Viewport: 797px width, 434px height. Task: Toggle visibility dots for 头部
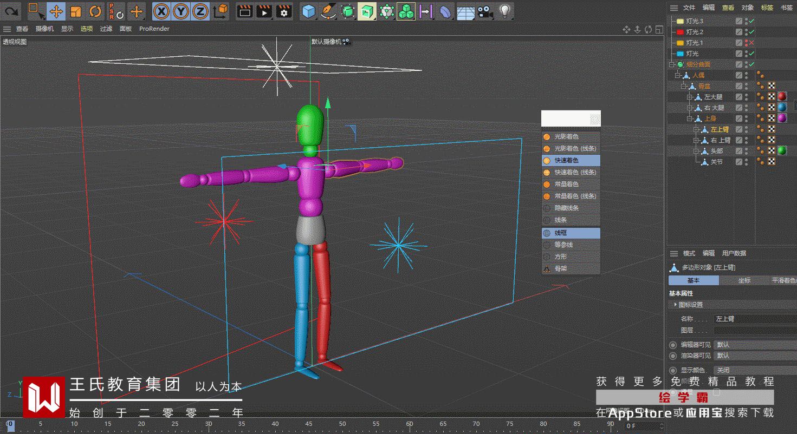(x=746, y=151)
